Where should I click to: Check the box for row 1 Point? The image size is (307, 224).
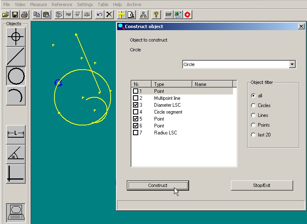[x=135, y=91]
